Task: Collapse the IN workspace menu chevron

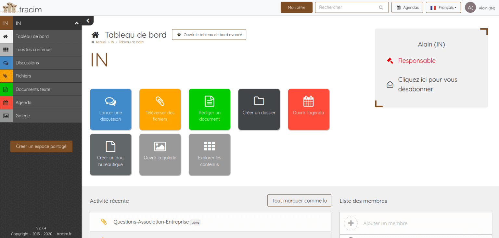Action: click(77, 23)
